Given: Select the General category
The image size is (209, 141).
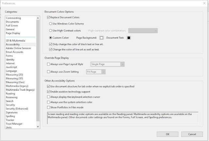Looking at the screenshot, I should click(x=10, y=29).
